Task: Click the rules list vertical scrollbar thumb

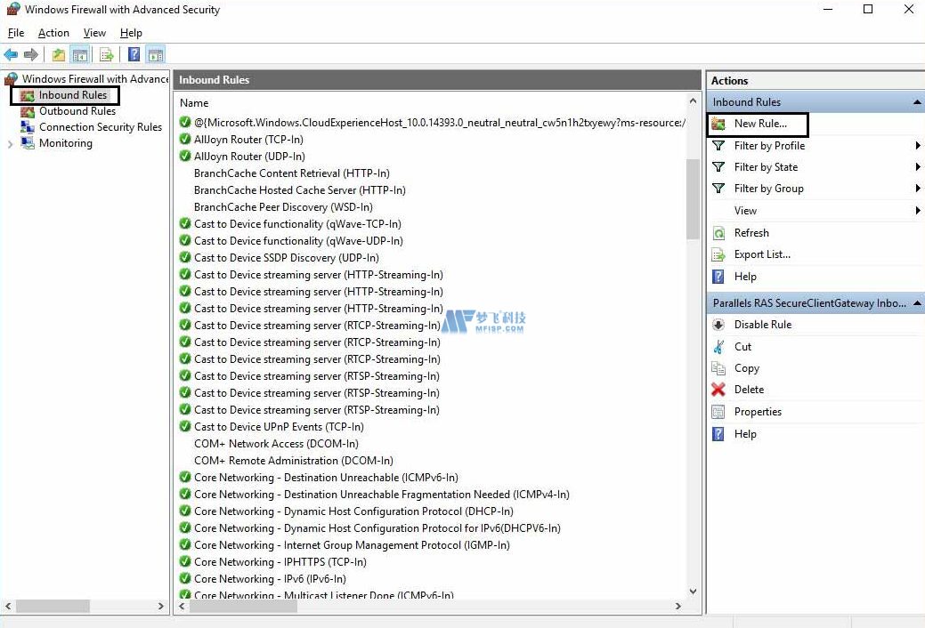Action: [693, 199]
